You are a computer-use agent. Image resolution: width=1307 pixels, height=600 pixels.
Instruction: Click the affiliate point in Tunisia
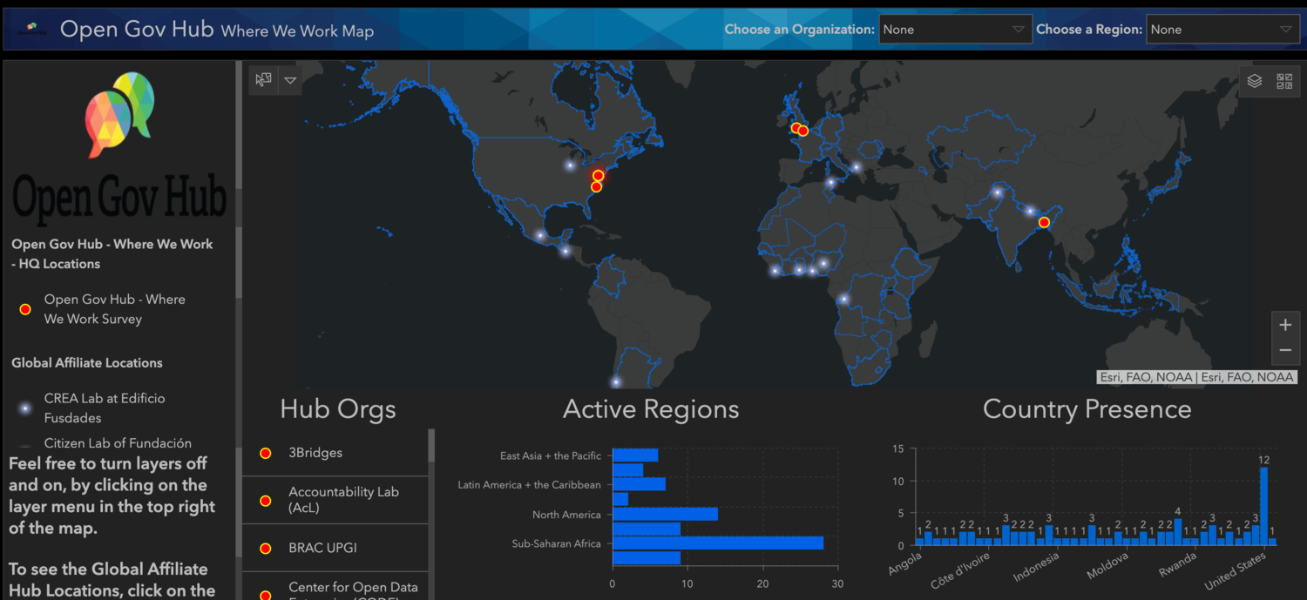831,182
